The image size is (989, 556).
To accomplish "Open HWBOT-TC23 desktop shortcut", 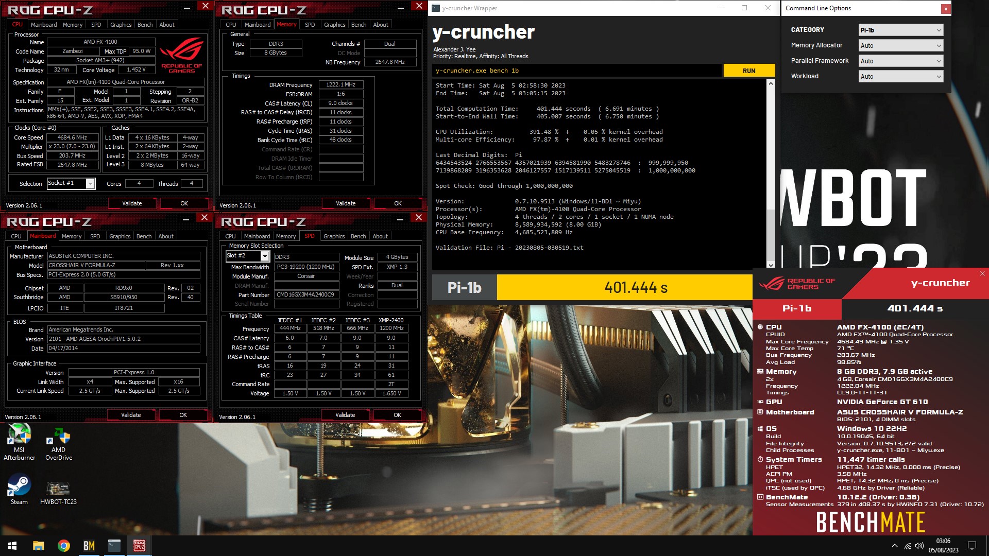I will [58, 493].
